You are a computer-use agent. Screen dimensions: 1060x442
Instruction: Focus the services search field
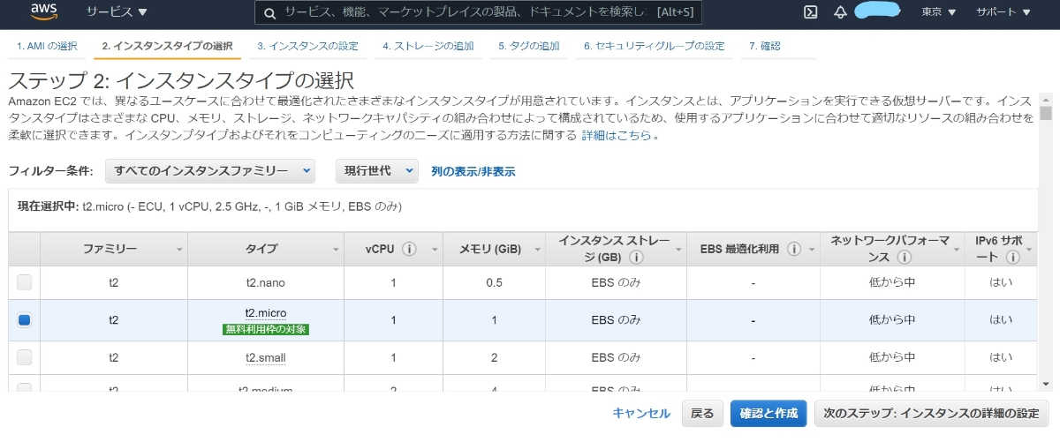(x=477, y=12)
